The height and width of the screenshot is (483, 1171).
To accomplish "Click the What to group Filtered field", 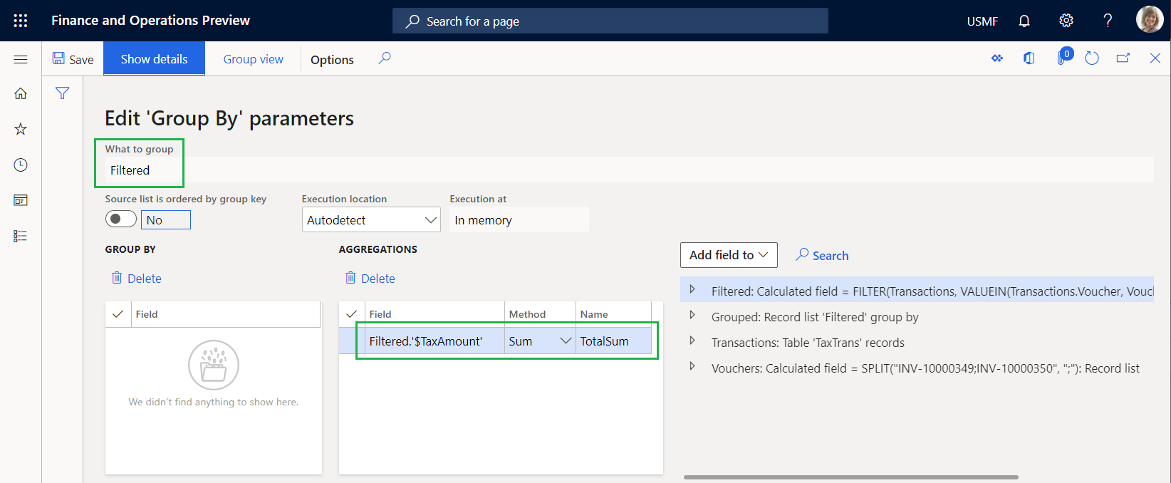I will 629,170.
